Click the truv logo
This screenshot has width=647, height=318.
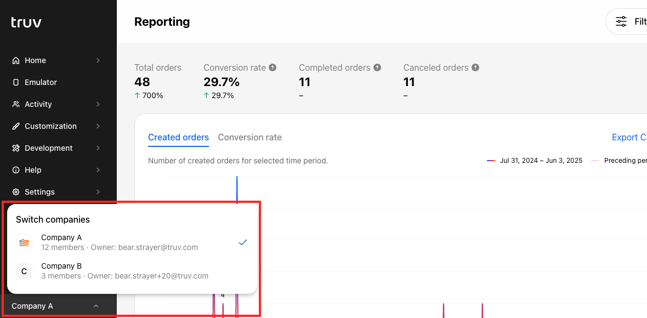[x=26, y=22]
